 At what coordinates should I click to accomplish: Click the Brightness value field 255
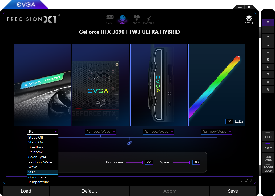point(149,162)
